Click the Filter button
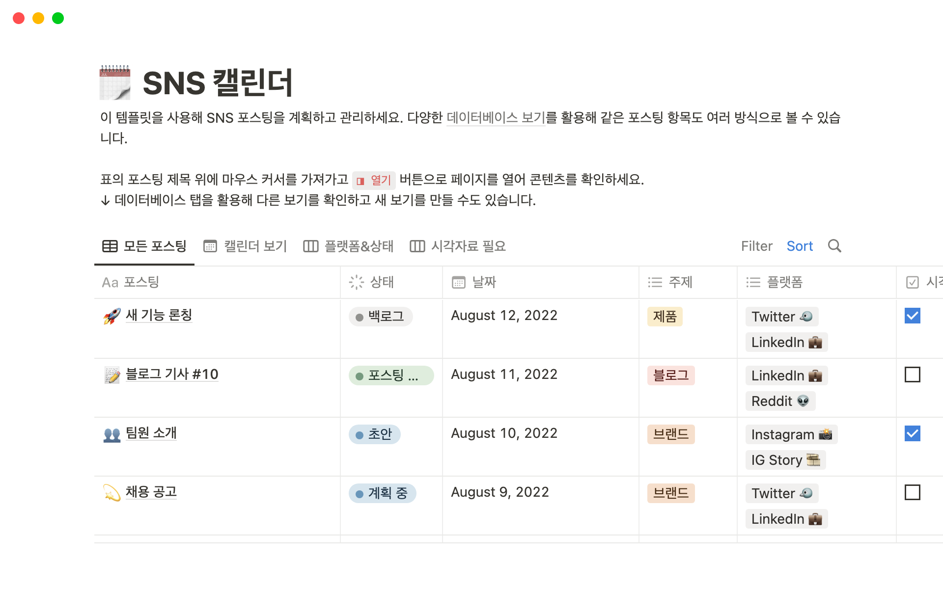The width and height of the screenshot is (943, 589). coord(756,246)
